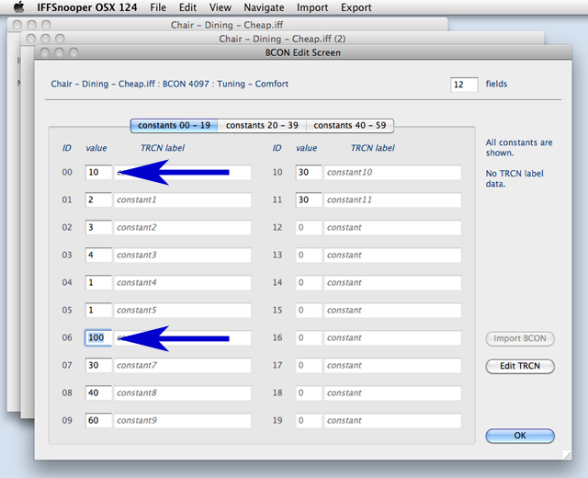
Task: Select the constants 00 – 19 tab
Action: [x=174, y=125]
